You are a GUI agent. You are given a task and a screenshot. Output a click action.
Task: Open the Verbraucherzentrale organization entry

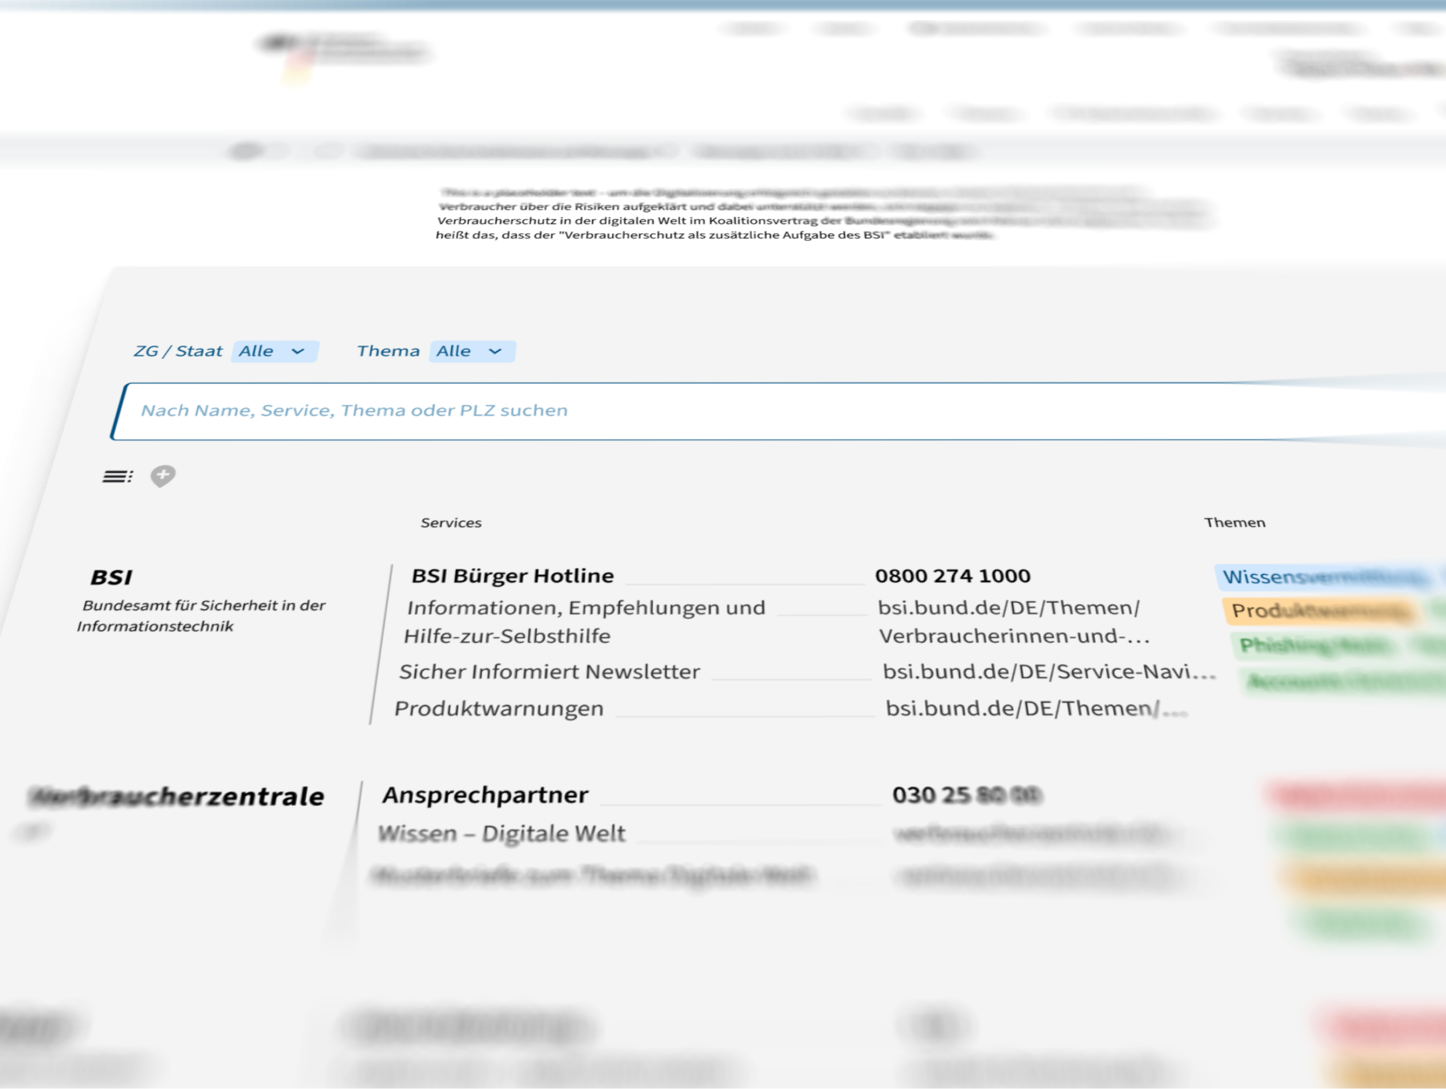177,797
